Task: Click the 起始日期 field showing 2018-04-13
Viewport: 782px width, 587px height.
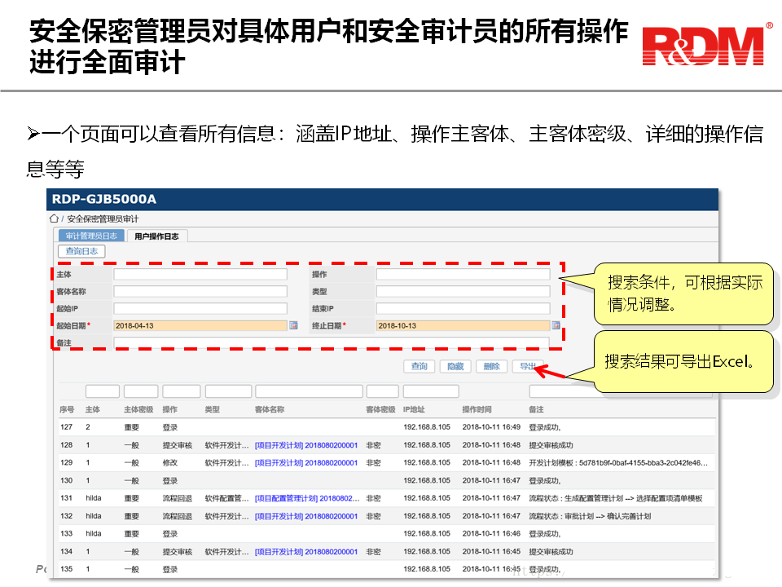Action: click(x=200, y=325)
